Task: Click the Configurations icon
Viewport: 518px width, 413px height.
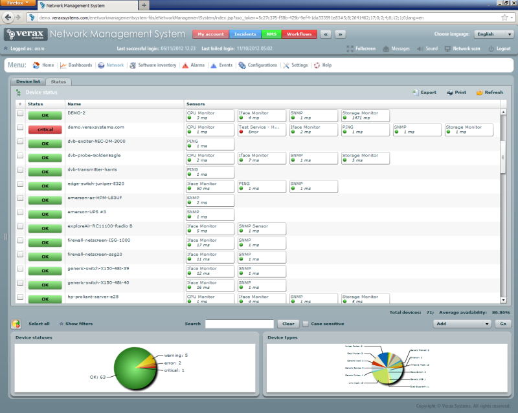Action: pos(242,65)
